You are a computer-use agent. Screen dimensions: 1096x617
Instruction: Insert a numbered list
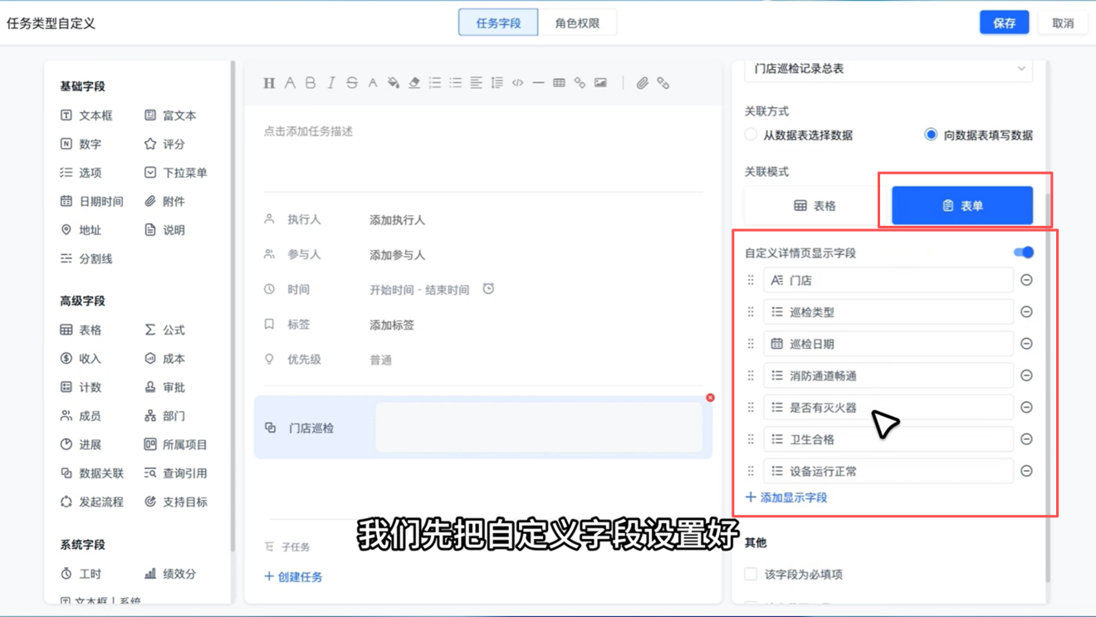pyautogui.click(x=435, y=83)
